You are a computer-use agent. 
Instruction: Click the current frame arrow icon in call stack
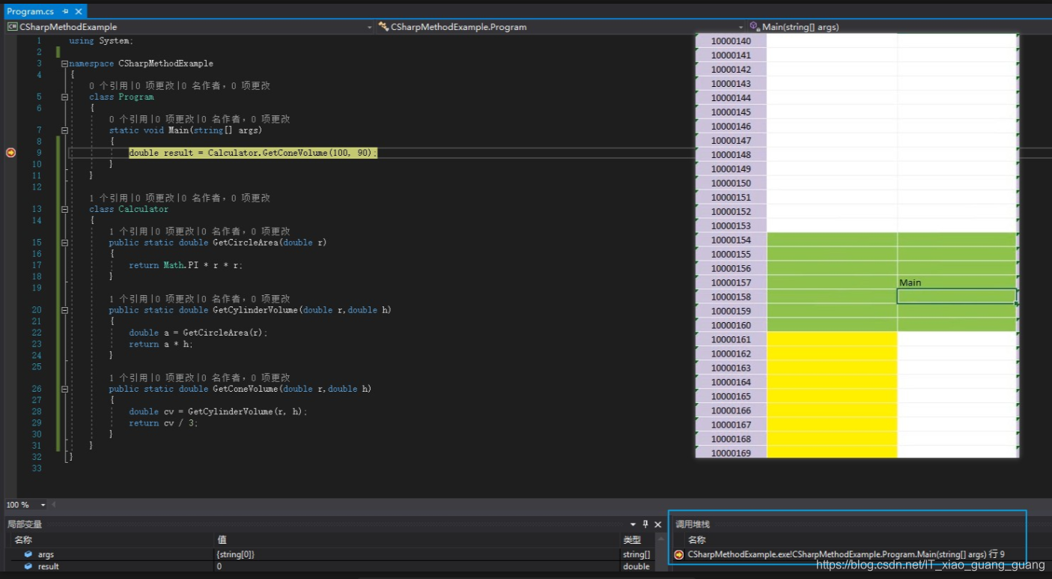[x=679, y=554]
